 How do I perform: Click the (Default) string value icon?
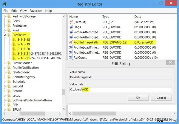pyautogui.click(x=71, y=22)
